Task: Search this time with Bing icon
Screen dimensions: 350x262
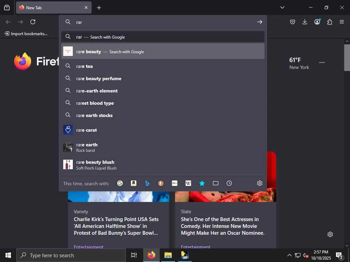Action: click(x=147, y=183)
